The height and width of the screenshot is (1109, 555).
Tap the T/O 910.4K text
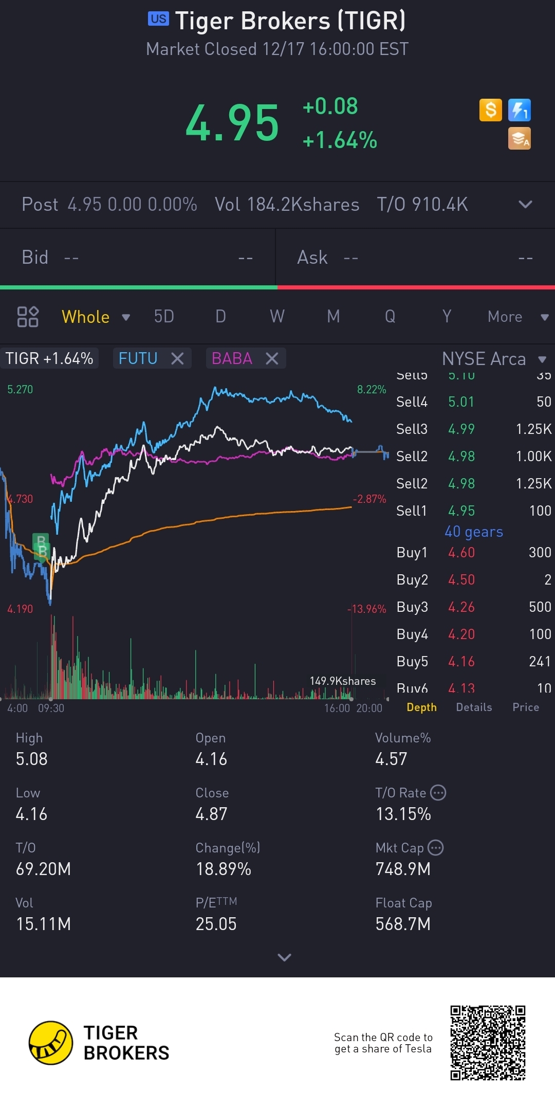[422, 204]
